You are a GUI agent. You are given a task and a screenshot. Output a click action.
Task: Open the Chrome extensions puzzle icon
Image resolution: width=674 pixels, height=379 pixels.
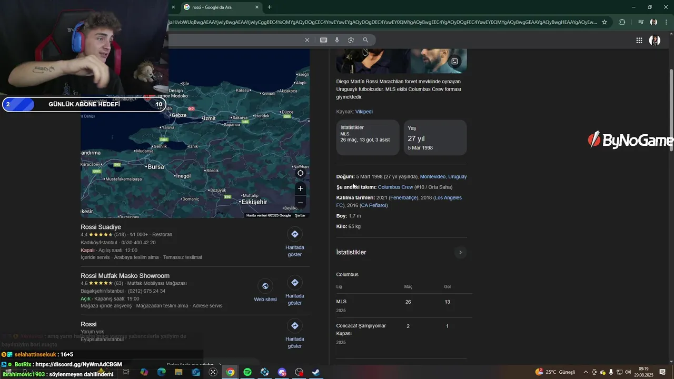(x=622, y=22)
